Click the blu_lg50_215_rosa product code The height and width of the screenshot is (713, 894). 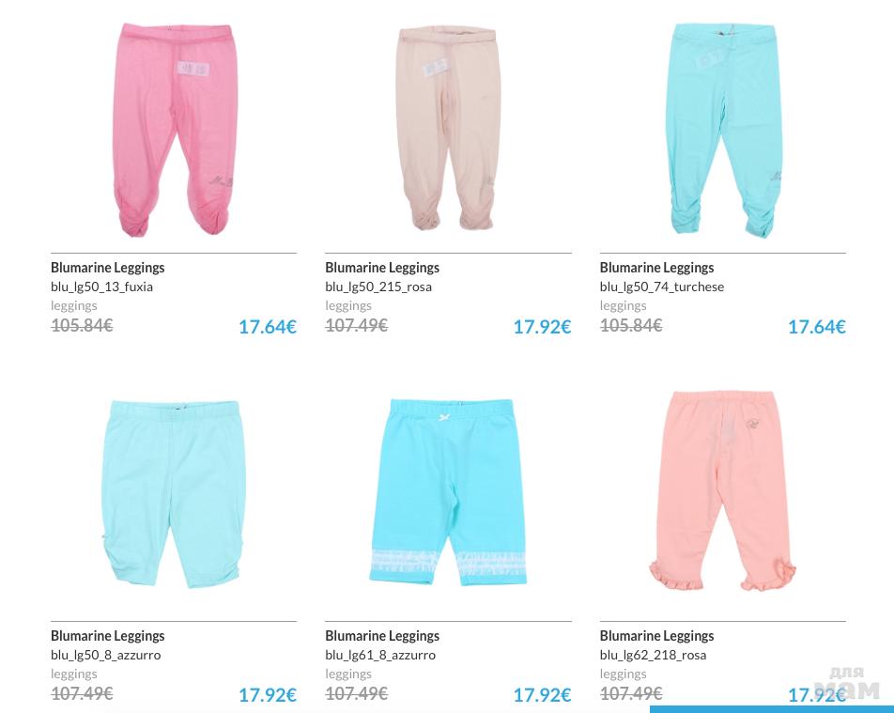pos(378,287)
